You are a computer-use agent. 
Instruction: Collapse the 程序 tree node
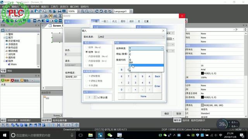(4, 61)
